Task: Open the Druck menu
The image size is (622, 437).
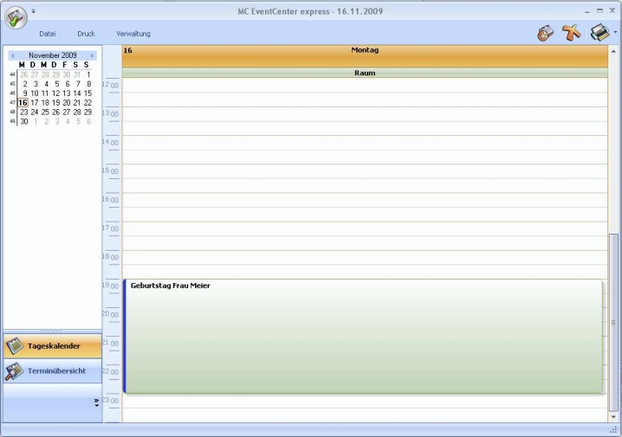Action: click(86, 34)
